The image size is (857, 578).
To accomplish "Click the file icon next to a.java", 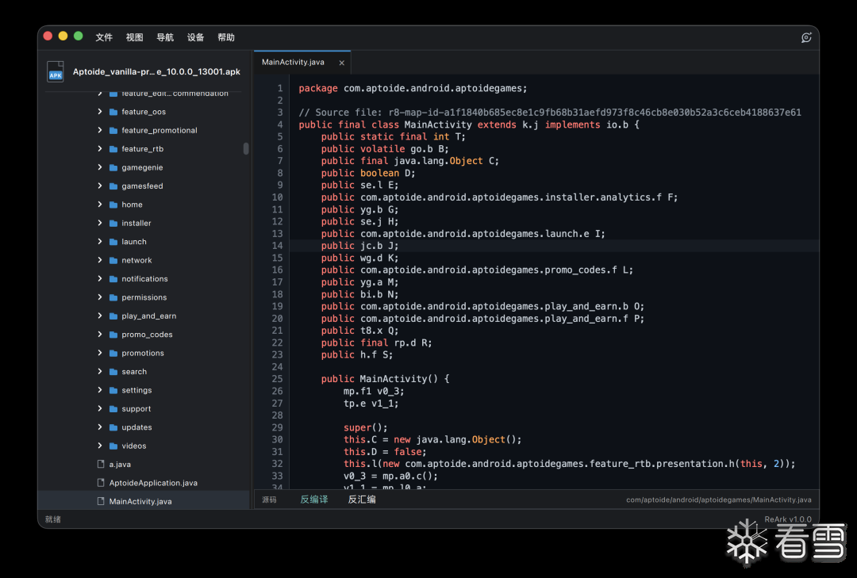I will 101,465.
